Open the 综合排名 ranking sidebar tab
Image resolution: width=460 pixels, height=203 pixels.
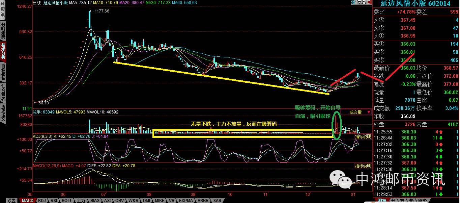[x=3, y=93]
